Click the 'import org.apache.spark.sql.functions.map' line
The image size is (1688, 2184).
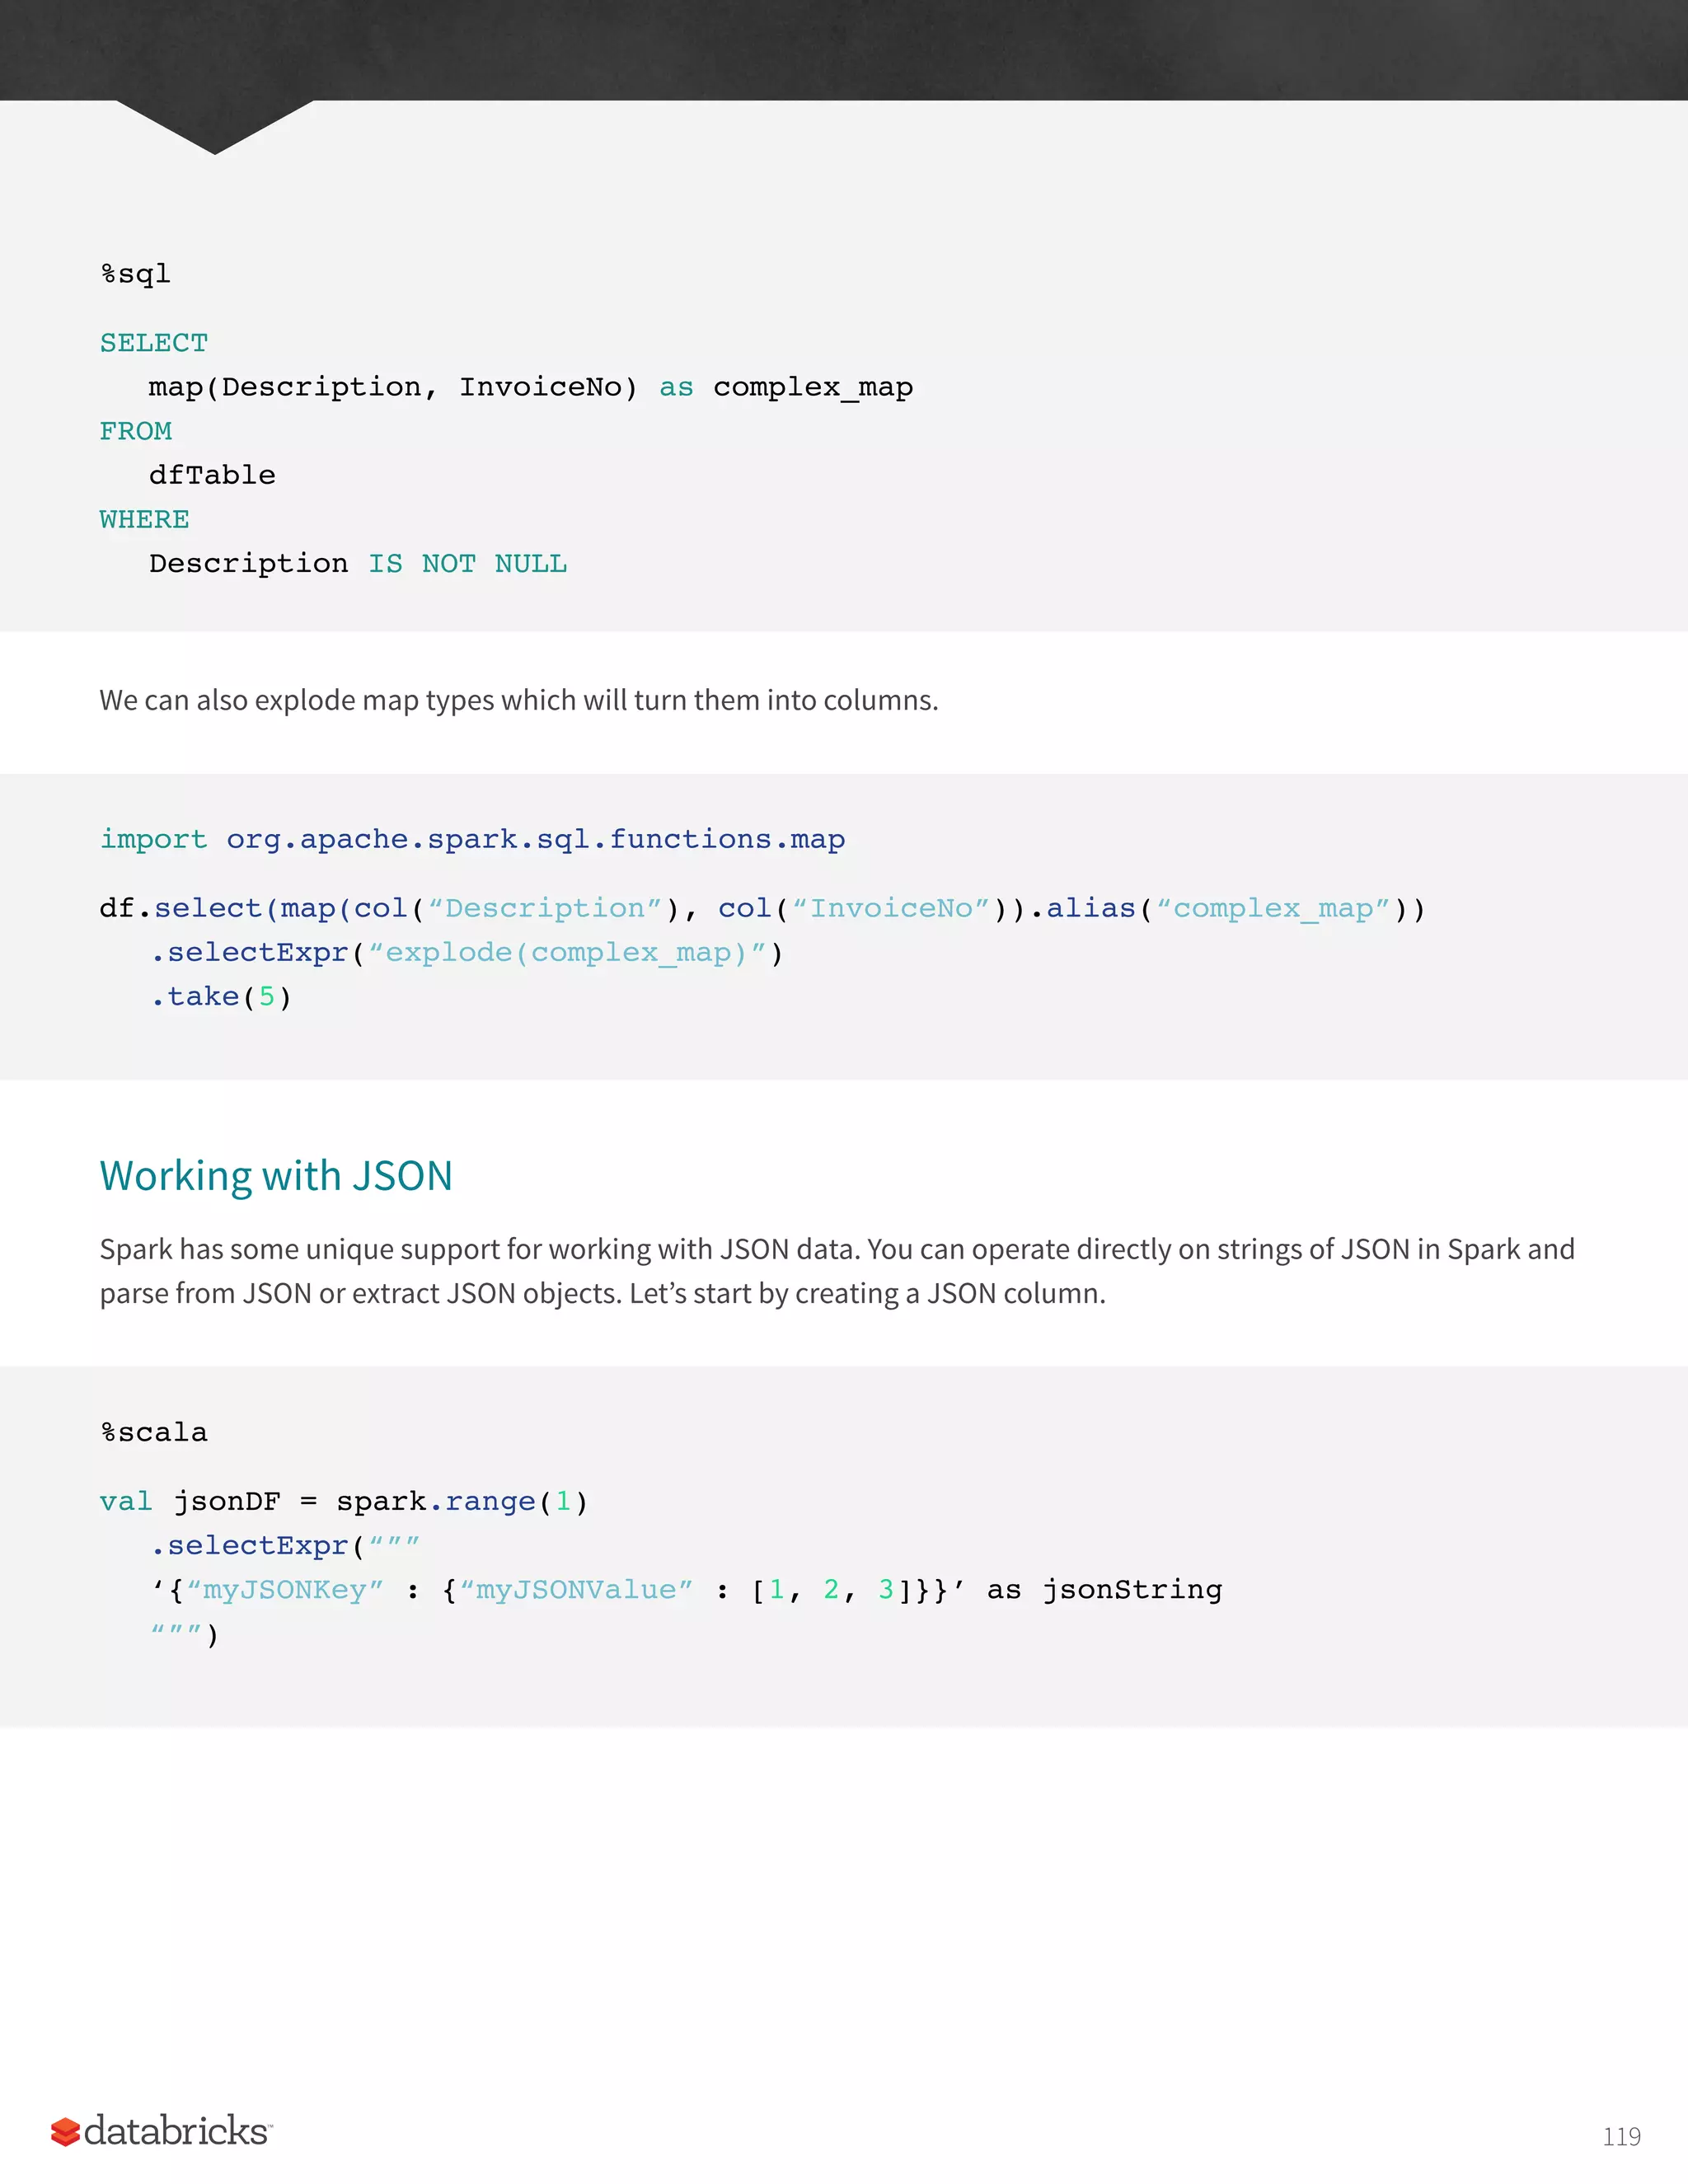point(472,839)
